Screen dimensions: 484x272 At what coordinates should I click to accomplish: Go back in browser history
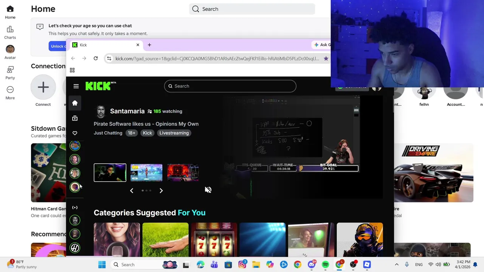tap(73, 59)
